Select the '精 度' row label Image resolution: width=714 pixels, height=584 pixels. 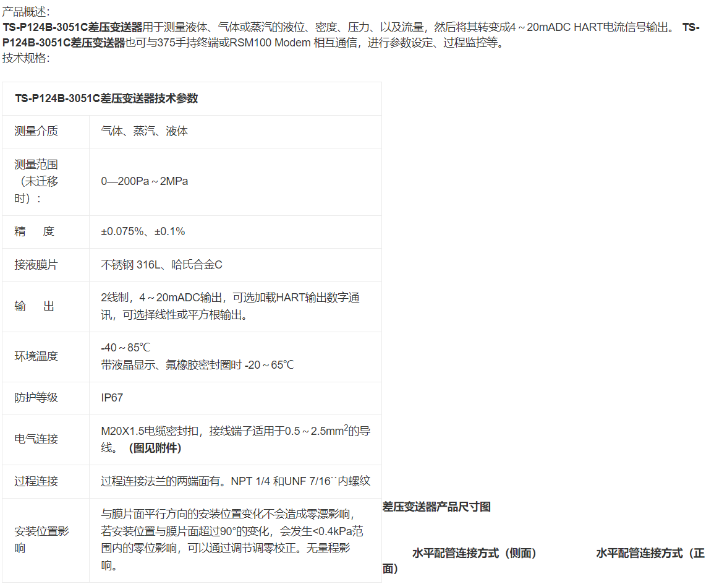tap(34, 231)
